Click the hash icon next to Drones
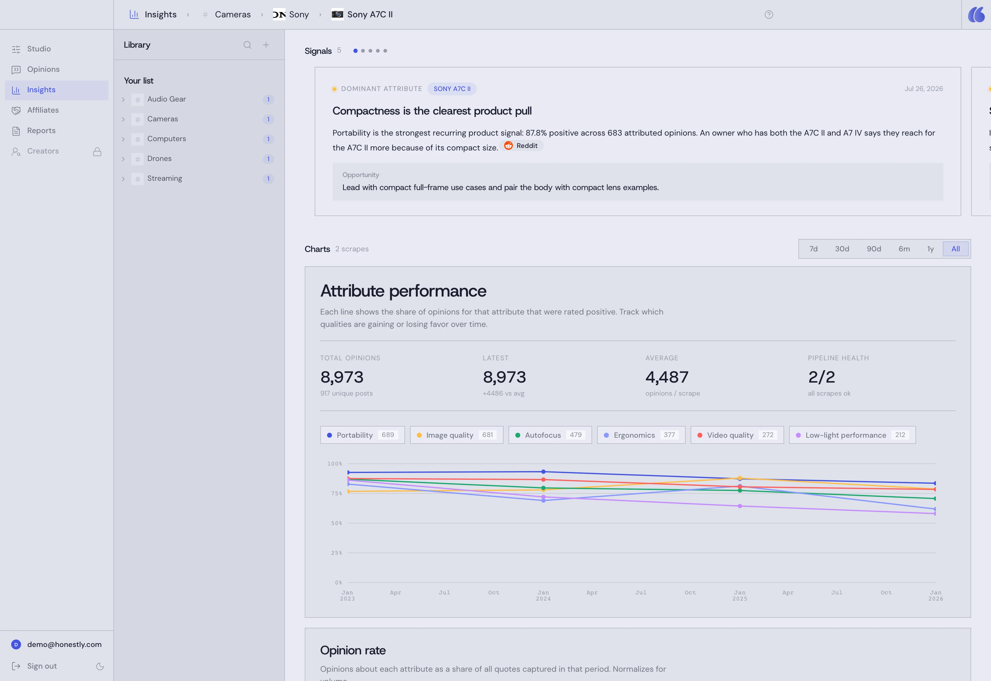 [x=138, y=159]
